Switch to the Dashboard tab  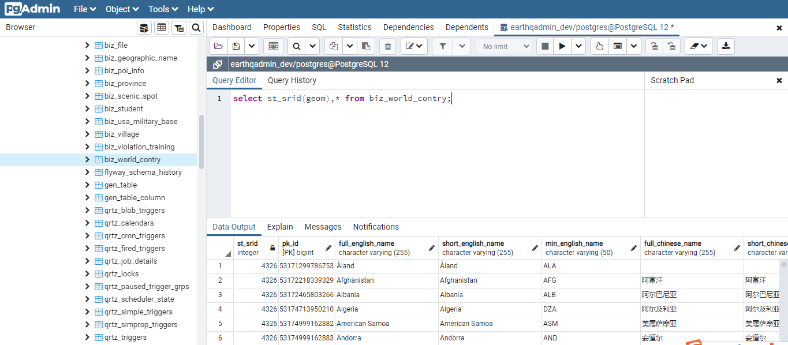232,27
